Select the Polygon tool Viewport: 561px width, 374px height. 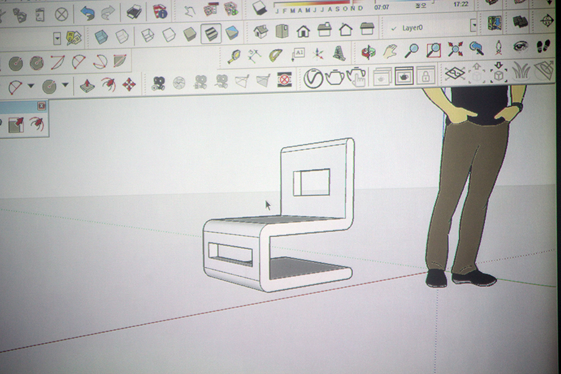37,64
